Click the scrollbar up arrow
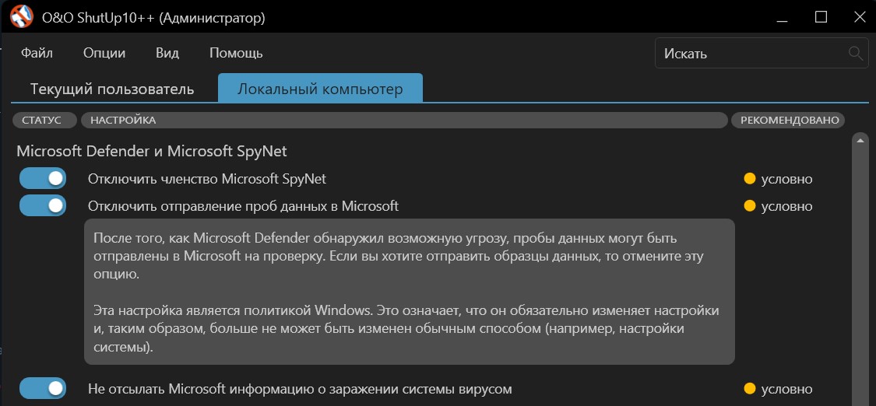Viewport: 876px width, 406px height. pyautogui.click(x=860, y=142)
